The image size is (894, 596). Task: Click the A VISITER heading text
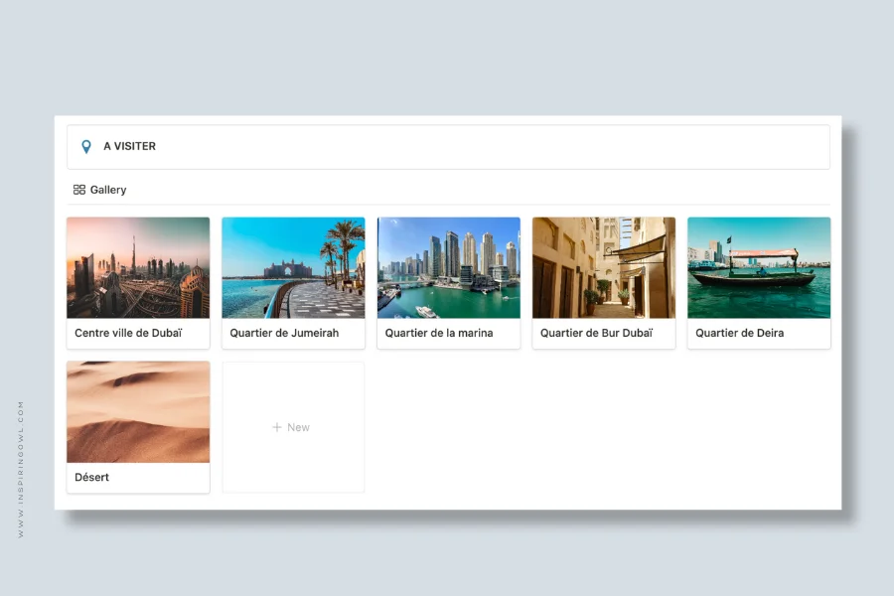[129, 146]
